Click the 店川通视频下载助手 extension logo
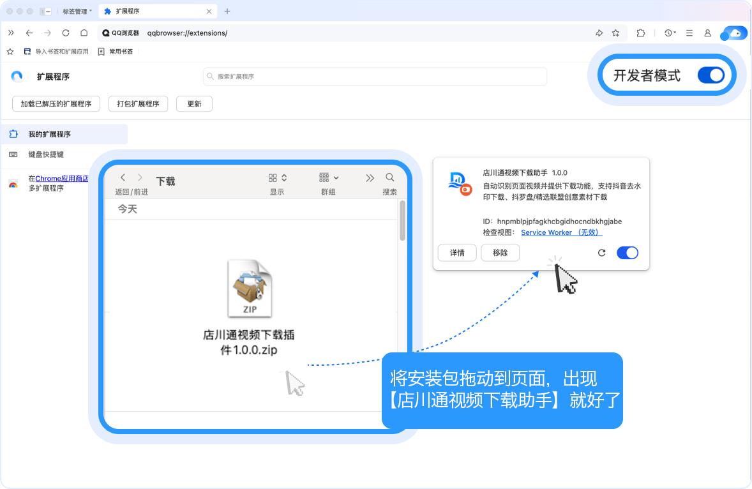The height and width of the screenshot is (489, 752). coord(460,184)
